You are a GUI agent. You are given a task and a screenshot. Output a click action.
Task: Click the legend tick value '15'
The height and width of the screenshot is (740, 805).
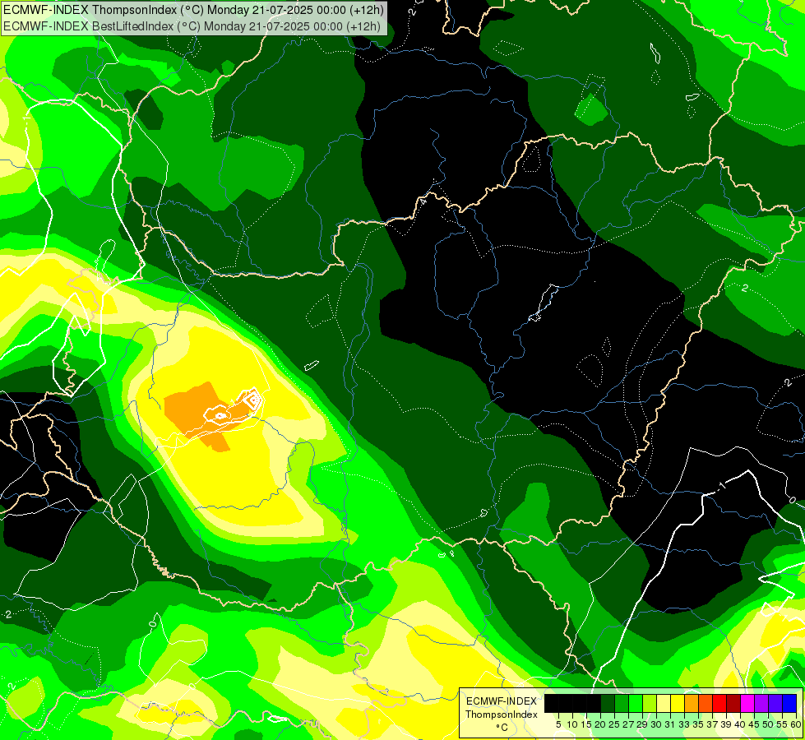(x=587, y=724)
